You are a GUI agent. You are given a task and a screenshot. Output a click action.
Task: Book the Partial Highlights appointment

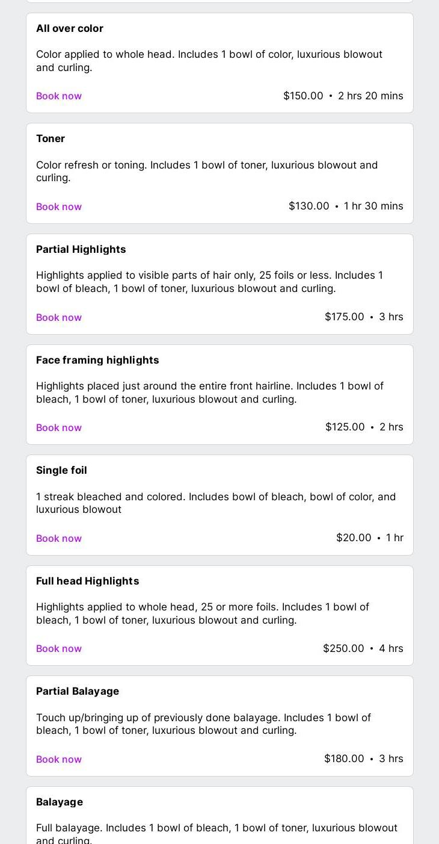tap(59, 317)
